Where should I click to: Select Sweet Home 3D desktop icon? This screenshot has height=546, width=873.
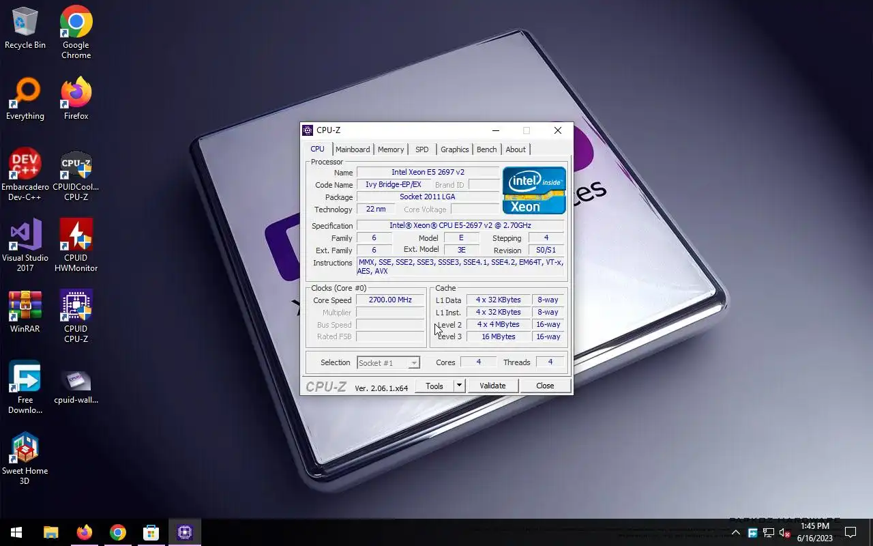pos(25,459)
